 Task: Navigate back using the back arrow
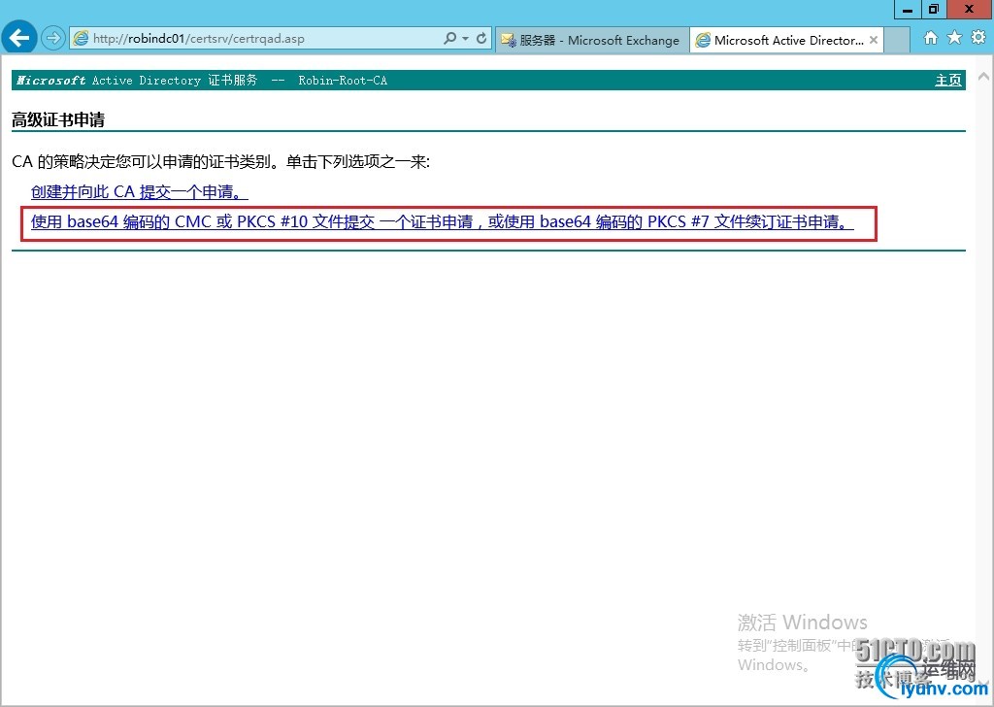click(x=19, y=39)
